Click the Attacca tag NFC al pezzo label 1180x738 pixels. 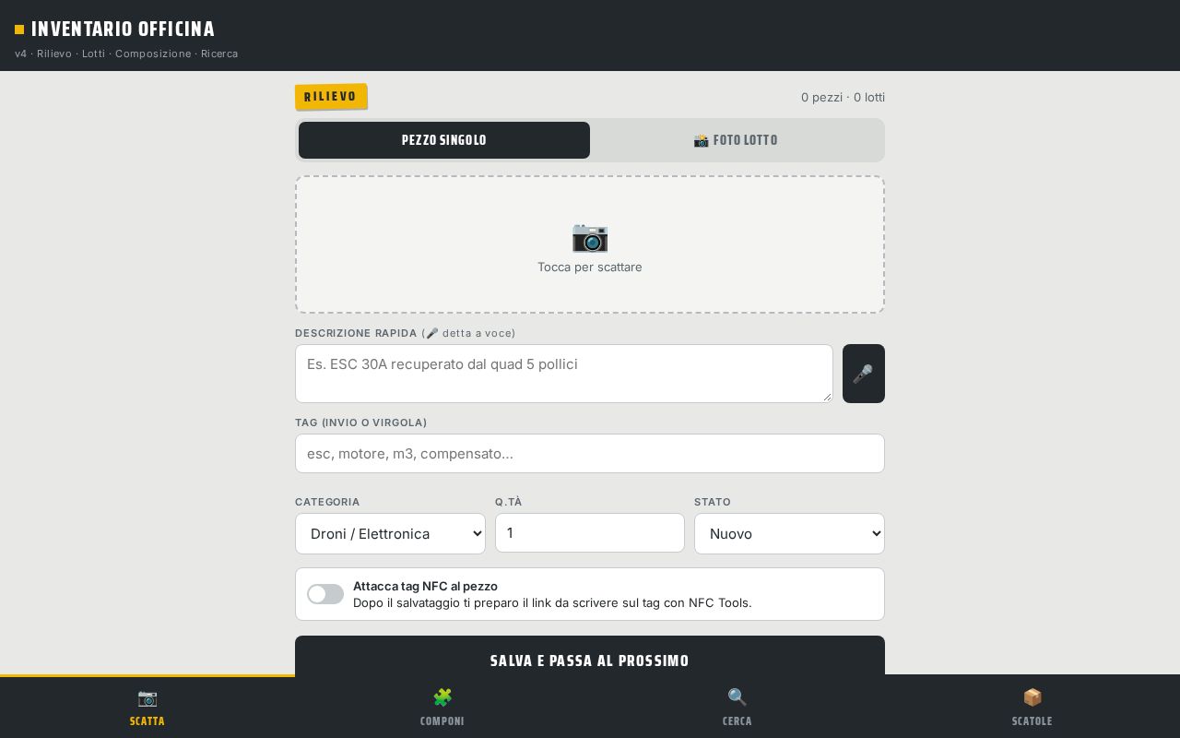click(425, 586)
